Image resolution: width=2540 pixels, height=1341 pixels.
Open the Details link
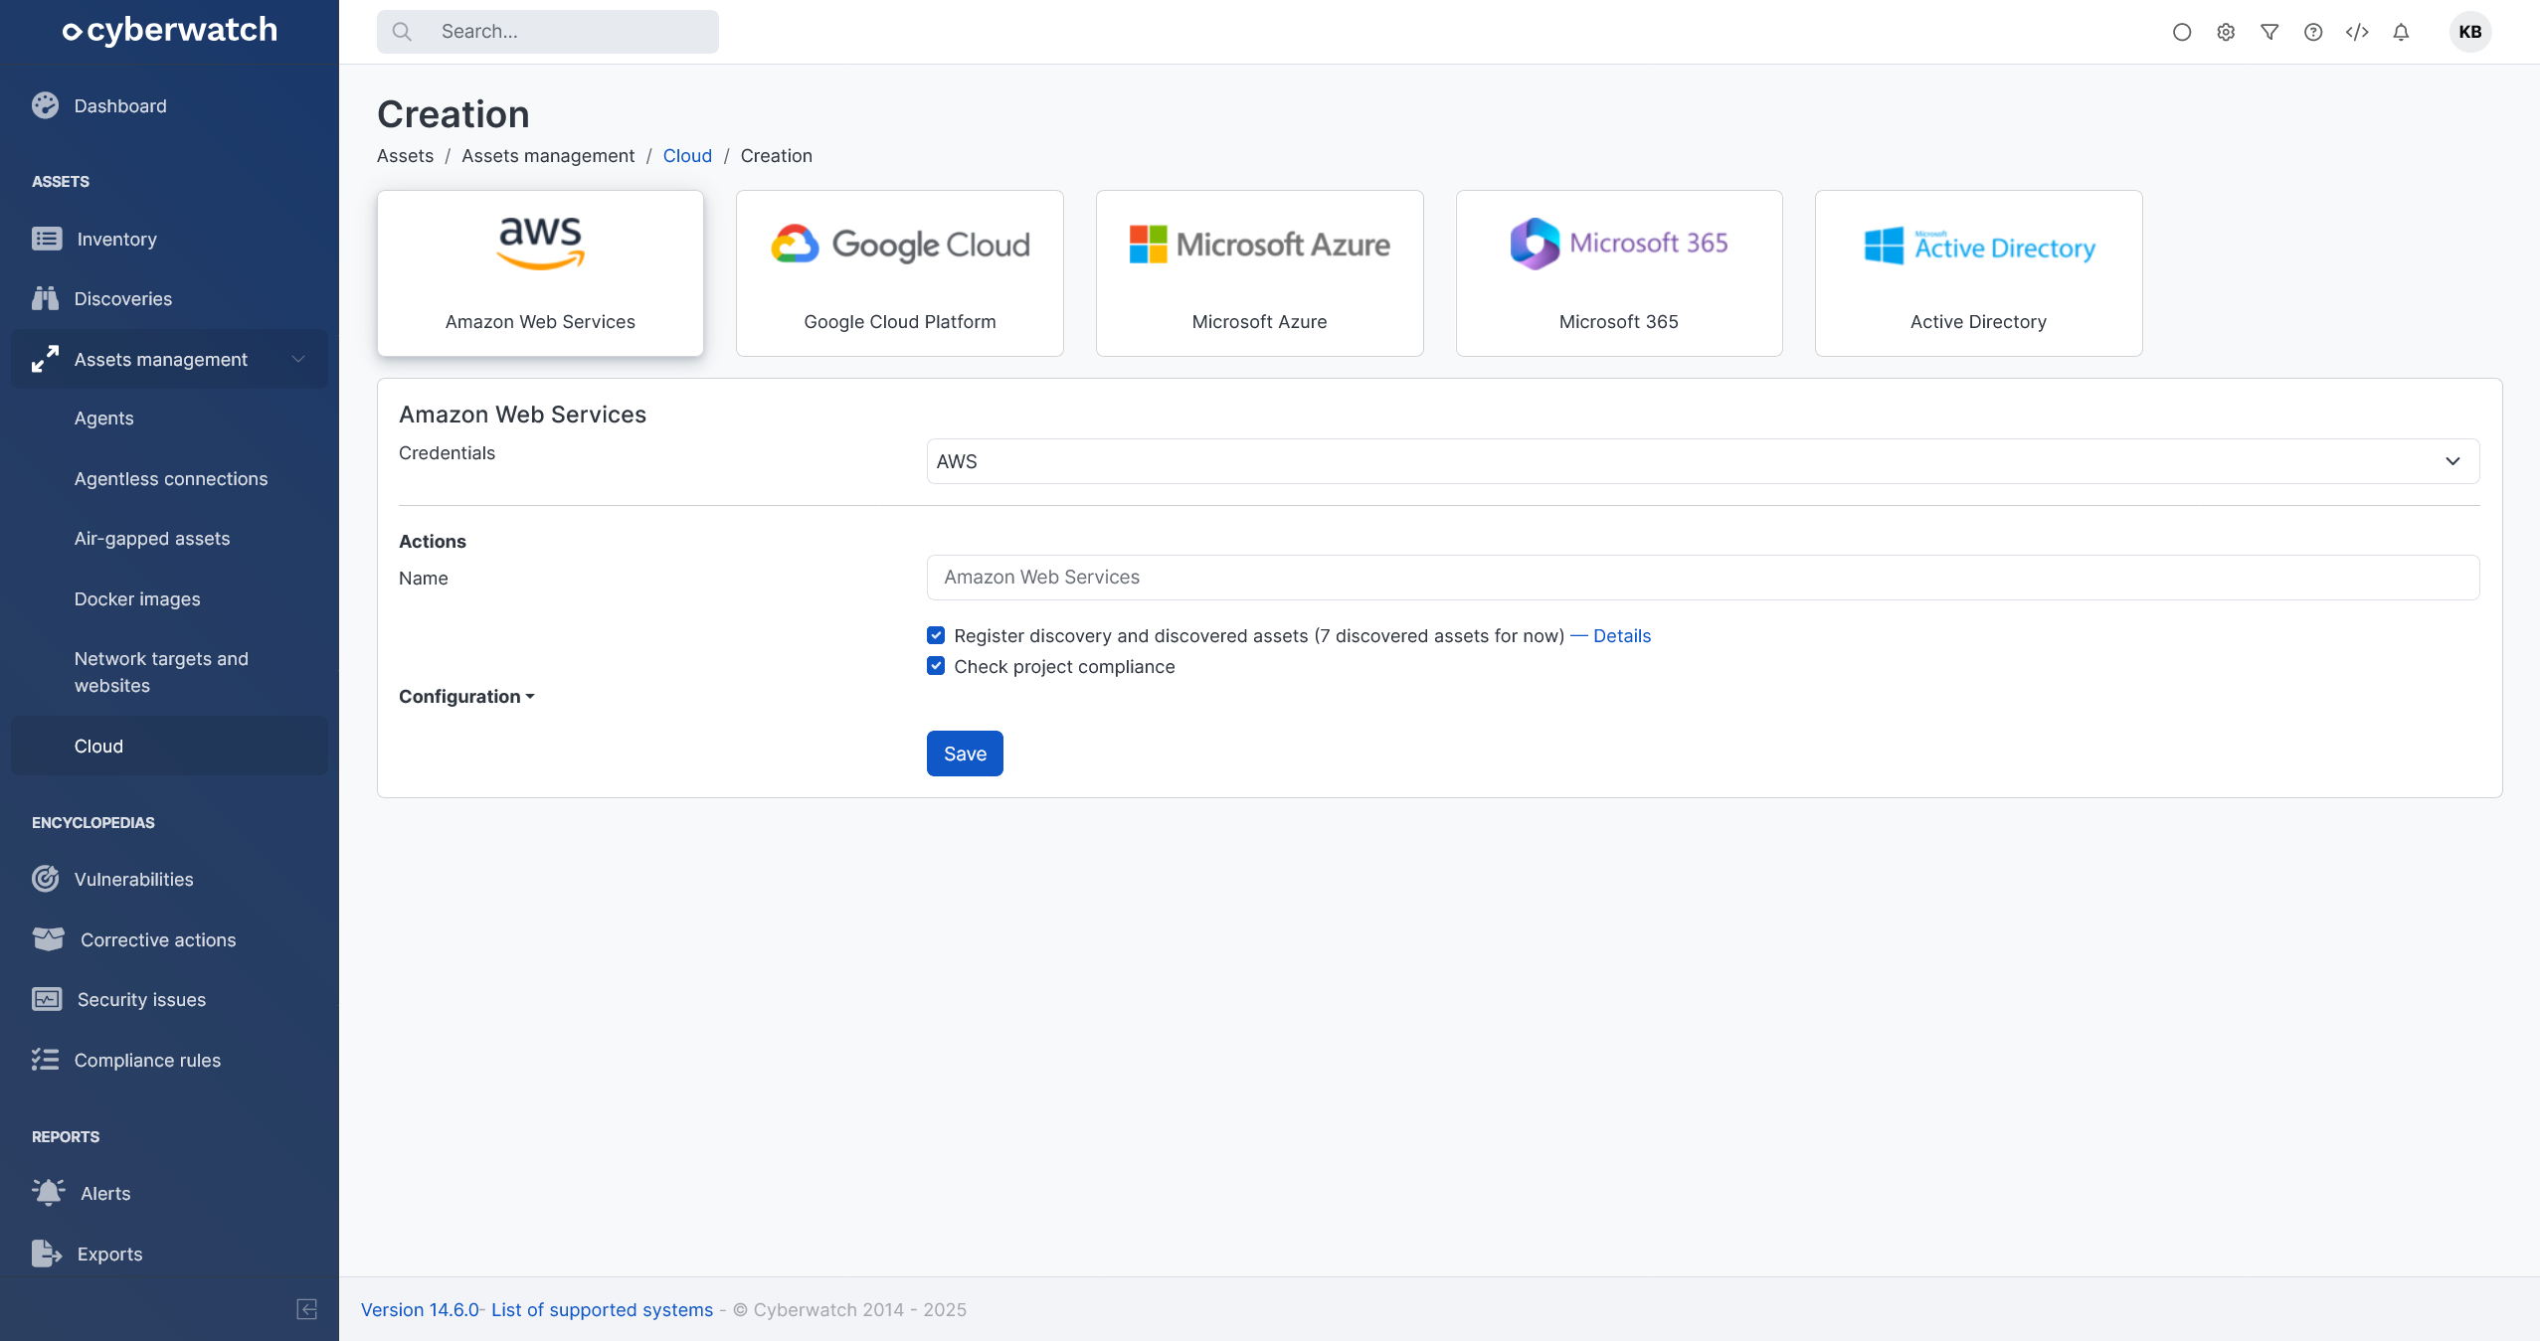(1622, 636)
